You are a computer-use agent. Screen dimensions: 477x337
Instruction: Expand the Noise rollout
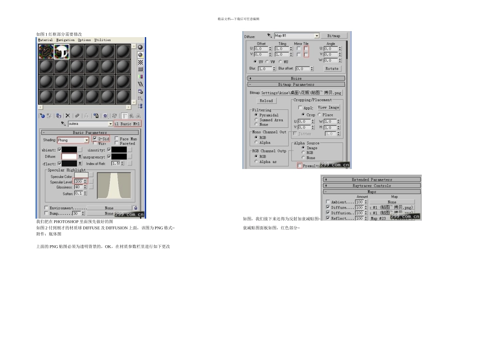[296, 78]
